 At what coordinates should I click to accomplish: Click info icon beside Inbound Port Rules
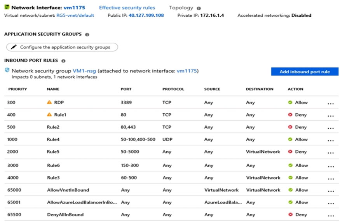point(63,61)
